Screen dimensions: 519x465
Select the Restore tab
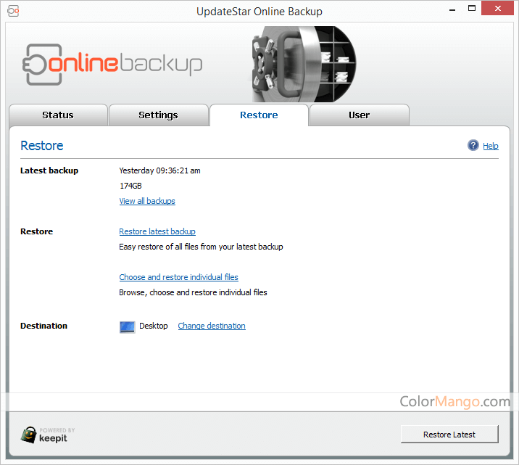[x=259, y=115]
